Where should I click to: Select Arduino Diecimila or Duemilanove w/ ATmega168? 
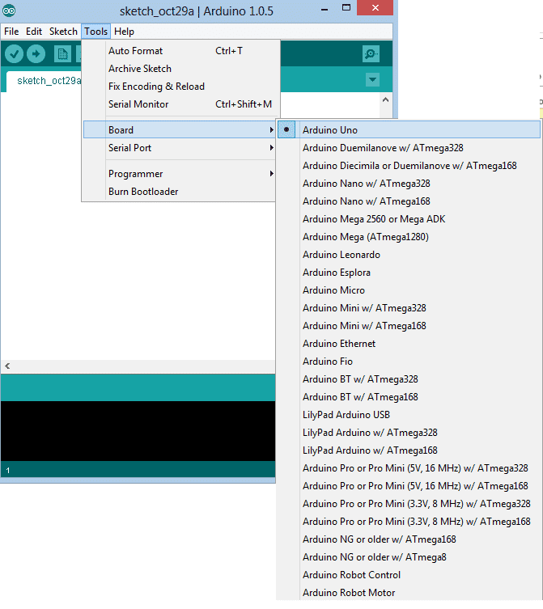tap(408, 166)
